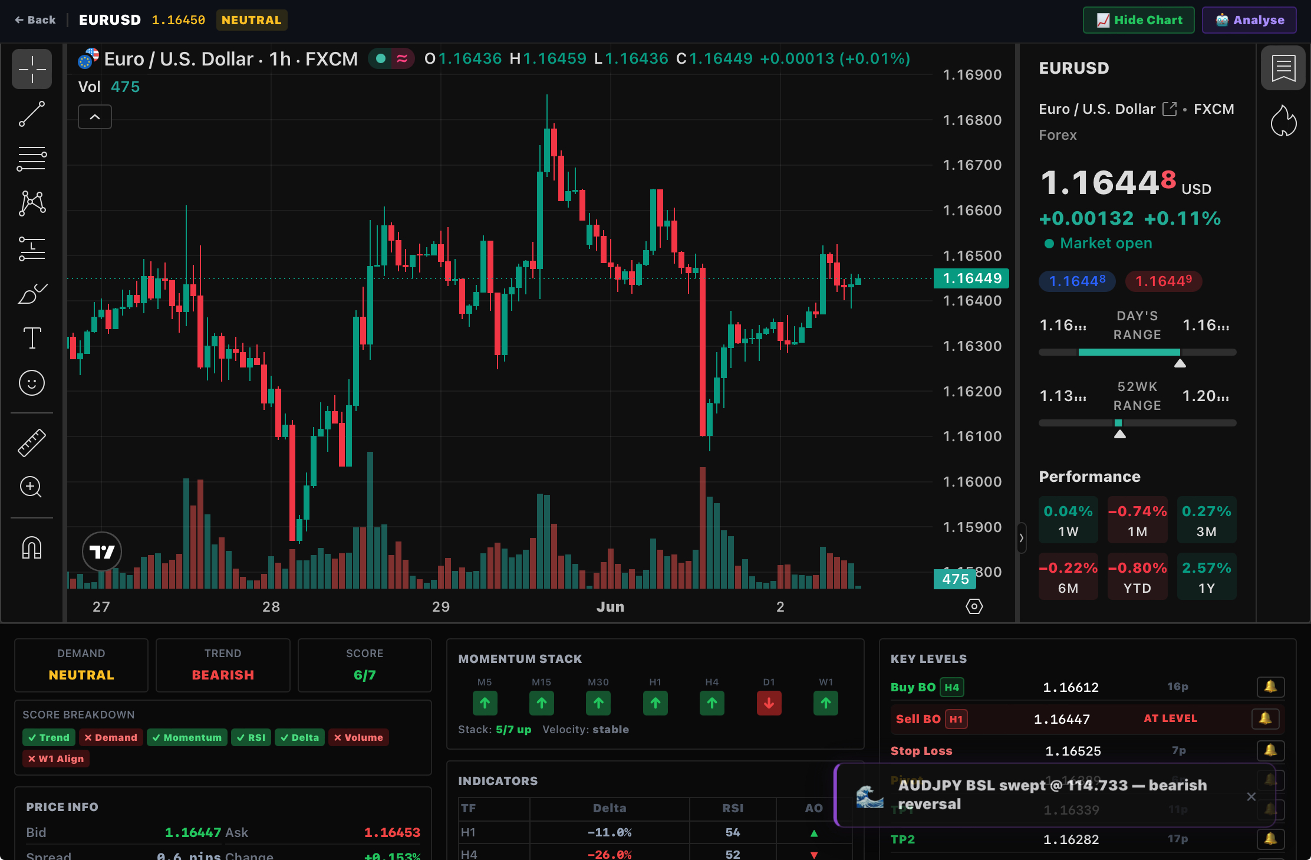The width and height of the screenshot is (1311, 860).
Task: Collapse the indicator legend chevron
Action: pos(95,117)
